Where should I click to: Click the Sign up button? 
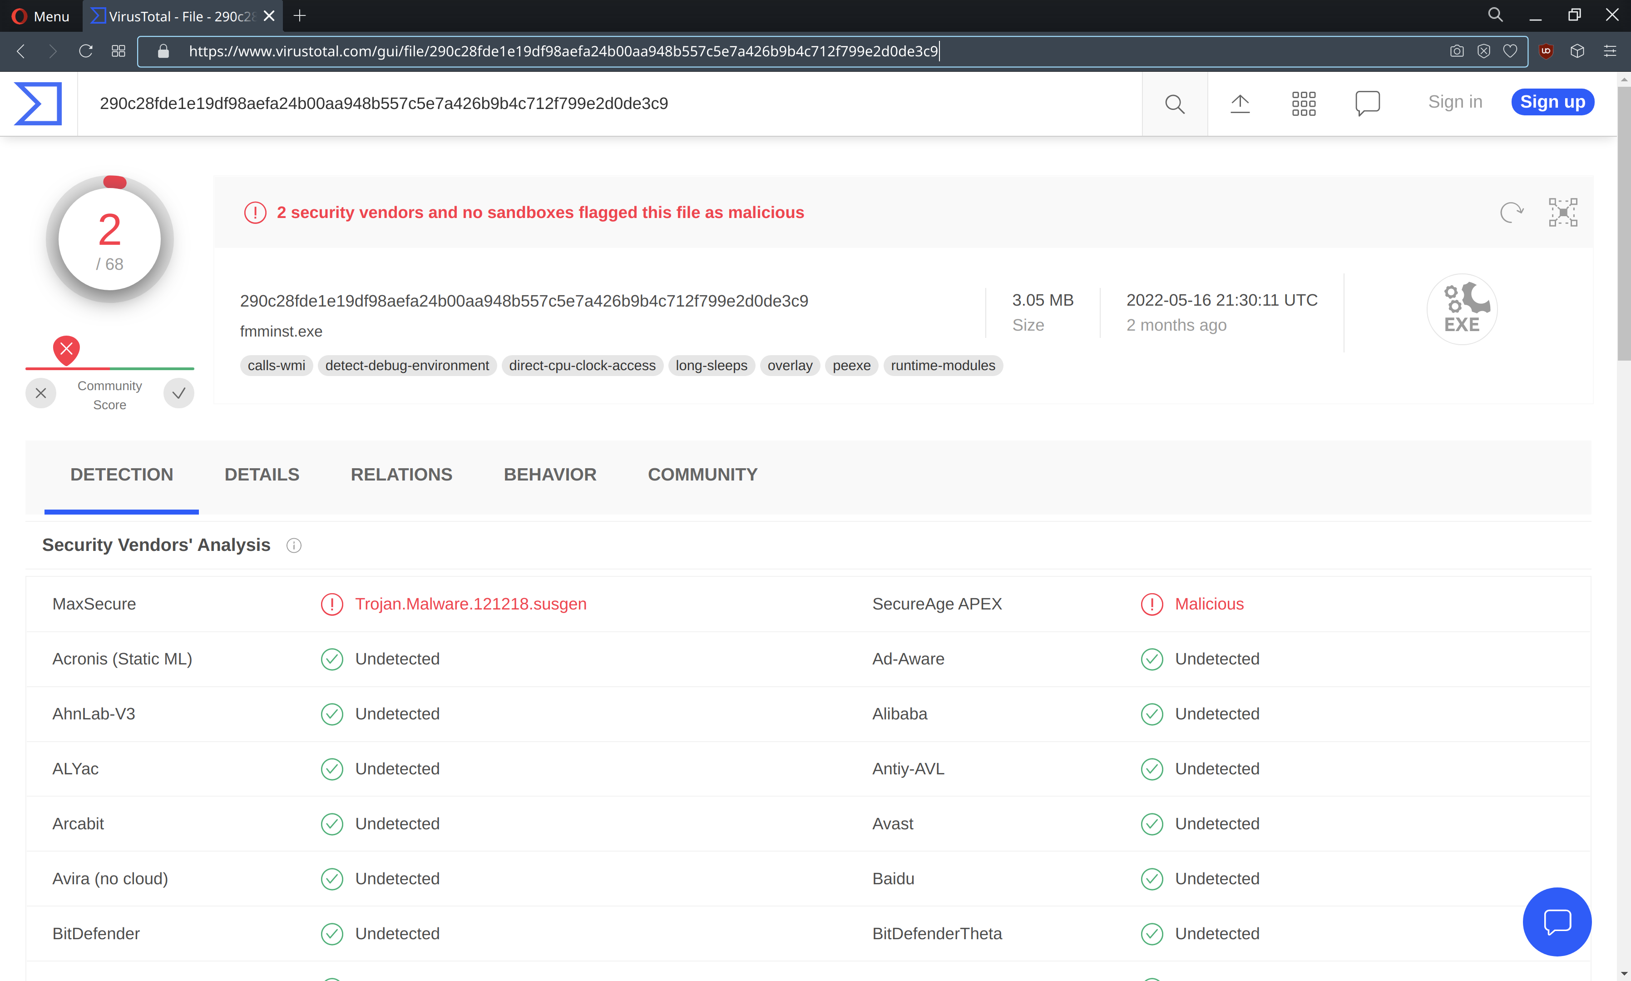click(1552, 102)
